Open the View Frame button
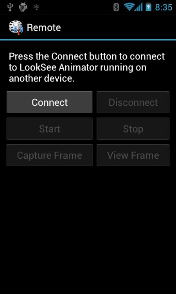This screenshot has height=294, width=176. coord(133,155)
